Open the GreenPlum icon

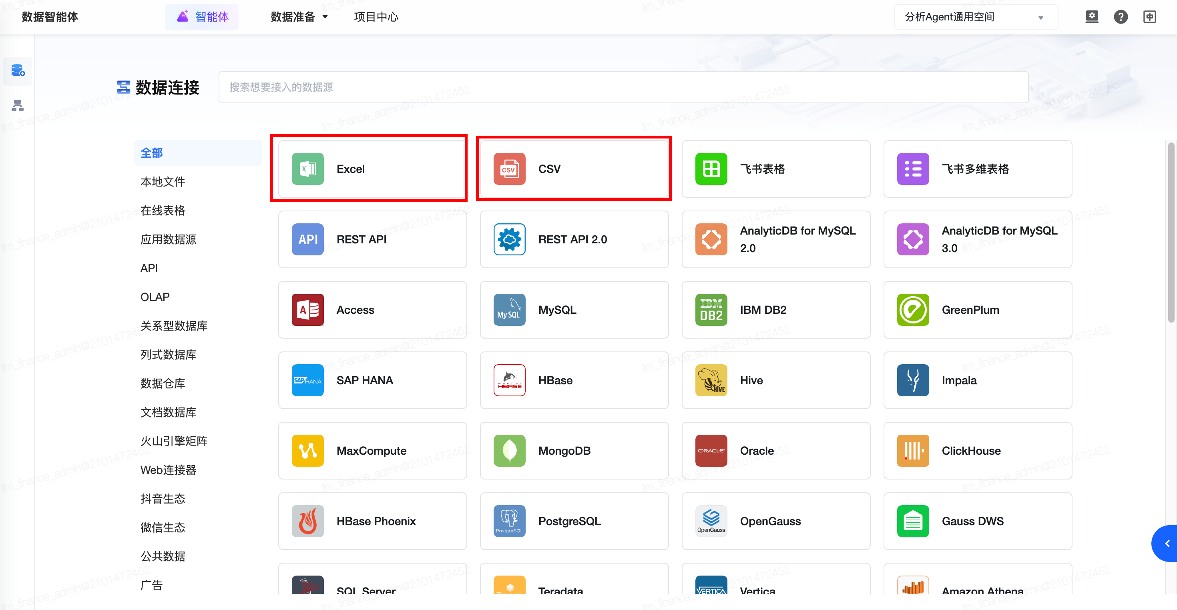coord(913,310)
